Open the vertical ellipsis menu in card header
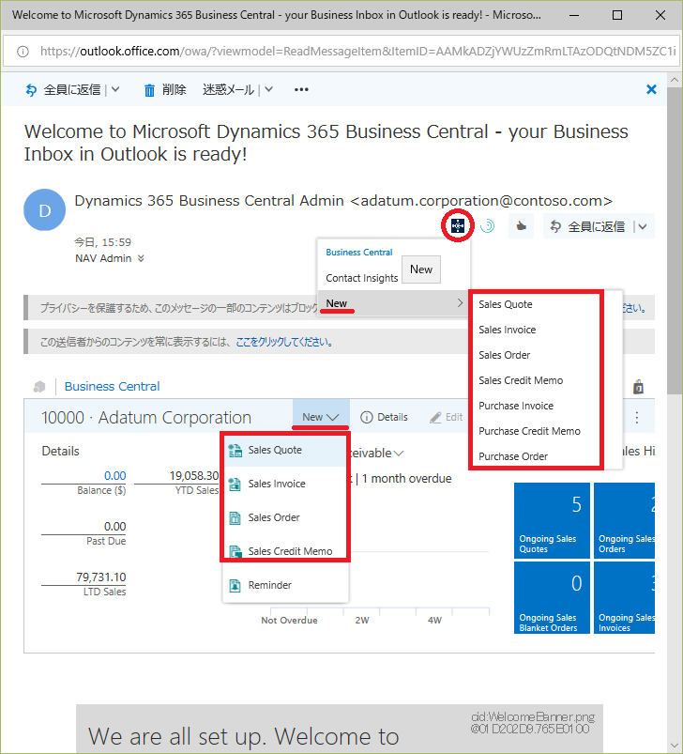The image size is (683, 754). [637, 418]
